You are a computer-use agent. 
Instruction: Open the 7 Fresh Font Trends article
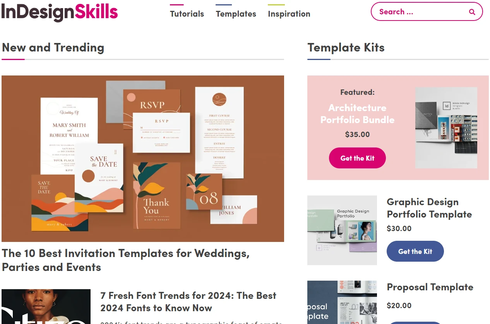click(188, 302)
